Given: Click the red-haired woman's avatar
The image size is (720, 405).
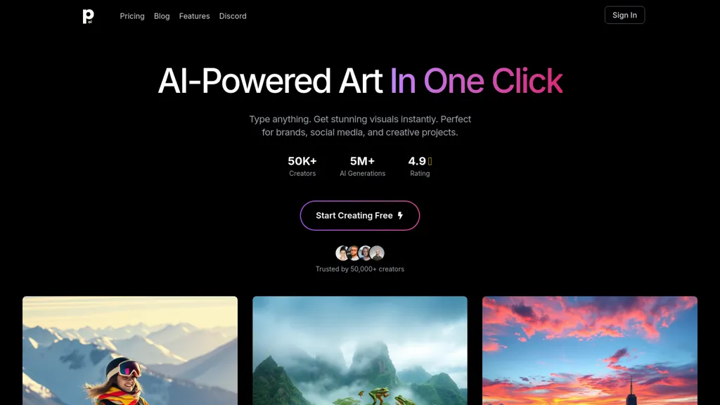Looking at the screenshot, I should [x=365, y=253].
